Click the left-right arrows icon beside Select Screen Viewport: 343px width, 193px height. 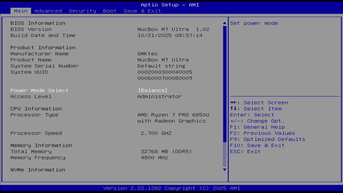(x=235, y=103)
